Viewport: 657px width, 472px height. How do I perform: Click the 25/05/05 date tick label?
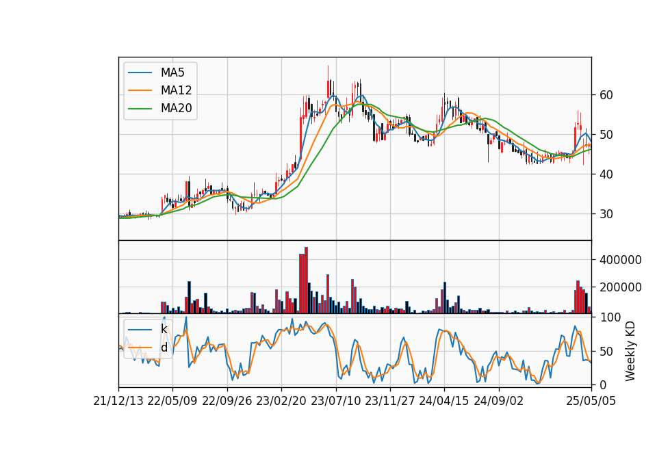pos(591,401)
